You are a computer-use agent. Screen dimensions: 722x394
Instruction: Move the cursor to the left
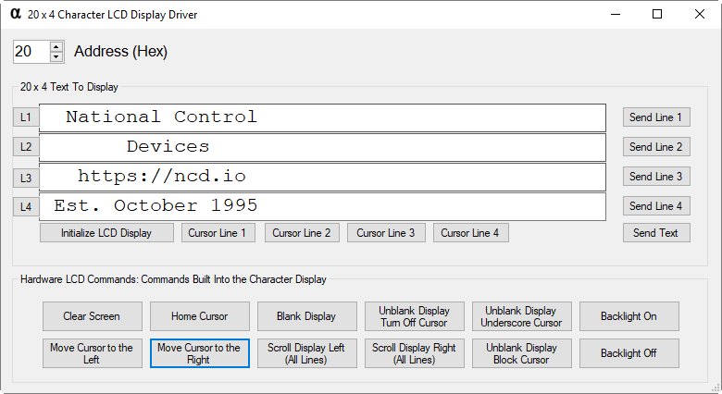[92, 353]
